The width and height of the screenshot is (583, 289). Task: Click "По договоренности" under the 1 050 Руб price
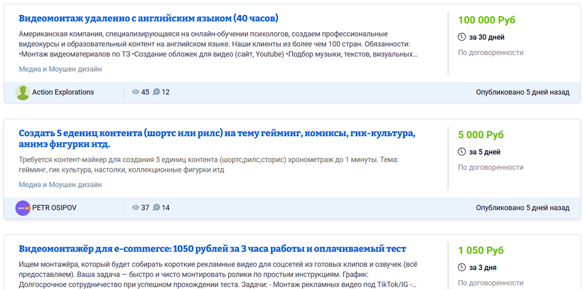(x=491, y=283)
